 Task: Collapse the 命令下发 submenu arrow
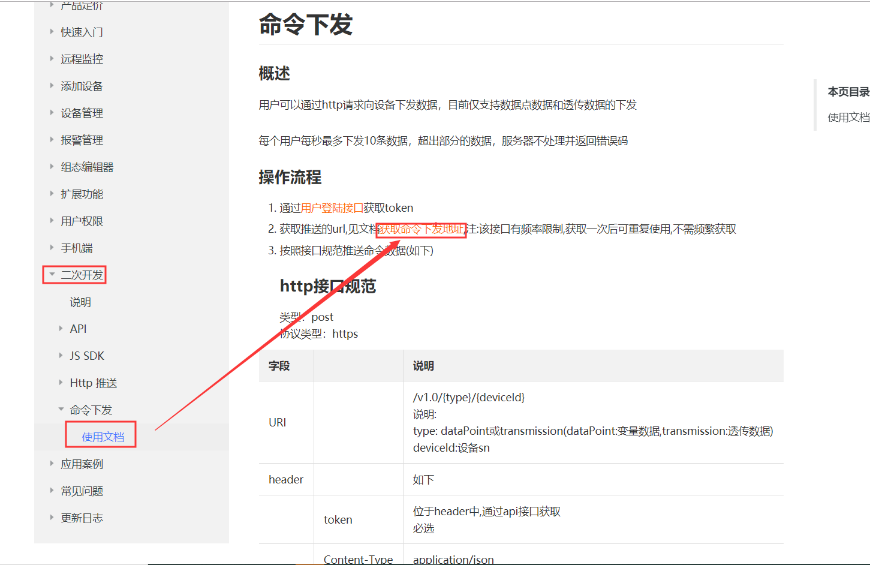point(61,410)
